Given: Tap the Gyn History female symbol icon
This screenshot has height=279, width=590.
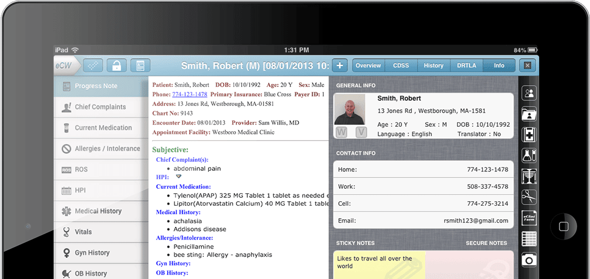Looking at the screenshot, I should tap(66, 253).
